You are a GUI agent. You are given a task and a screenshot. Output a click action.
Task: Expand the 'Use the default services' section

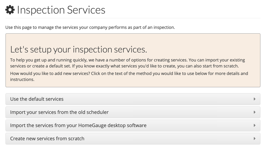tap(132, 99)
